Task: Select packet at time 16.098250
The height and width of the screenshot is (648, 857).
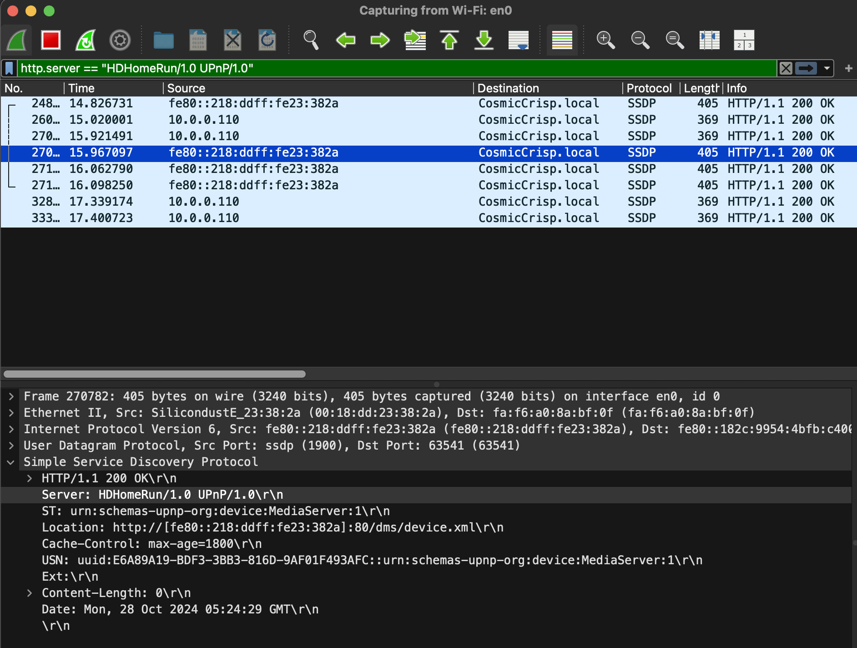Action: [x=428, y=186]
